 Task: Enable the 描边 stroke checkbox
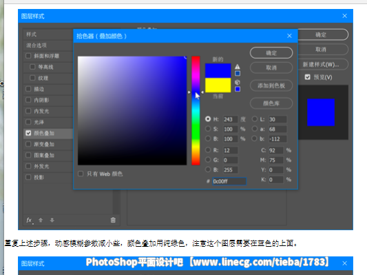[28, 89]
